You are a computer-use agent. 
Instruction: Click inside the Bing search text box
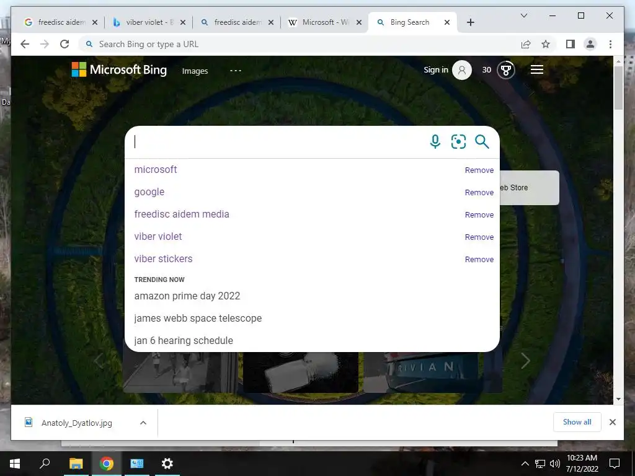(280, 142)
